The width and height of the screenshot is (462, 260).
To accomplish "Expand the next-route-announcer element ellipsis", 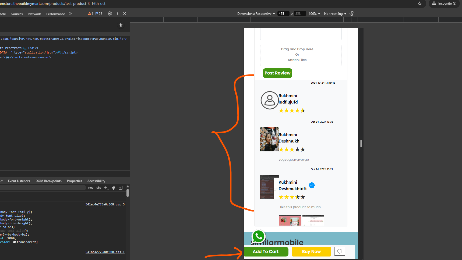I will 8,58.
